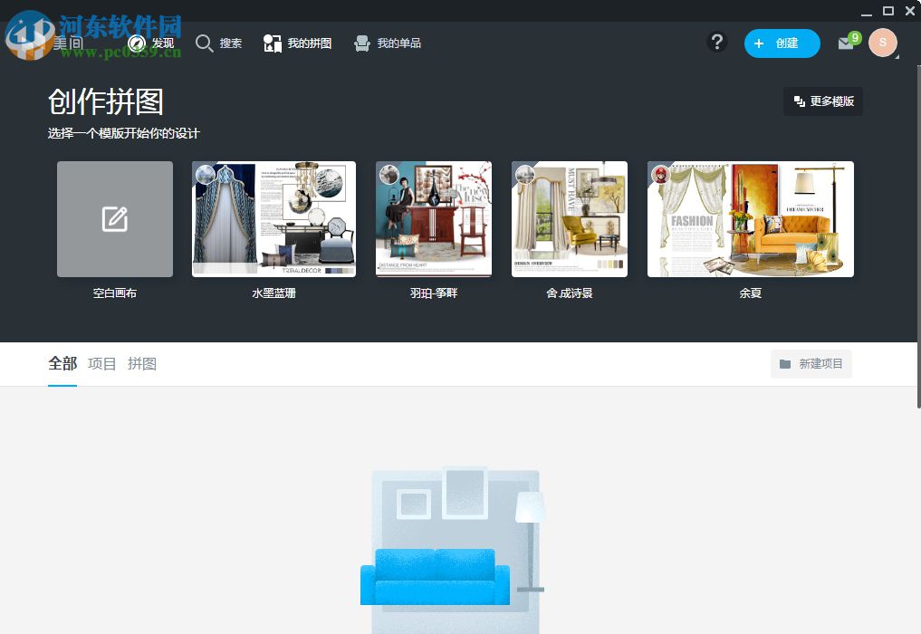Click the 余夏 title text
The height and width of the screenshot is (634, 921).
click(x=750, y=293)
